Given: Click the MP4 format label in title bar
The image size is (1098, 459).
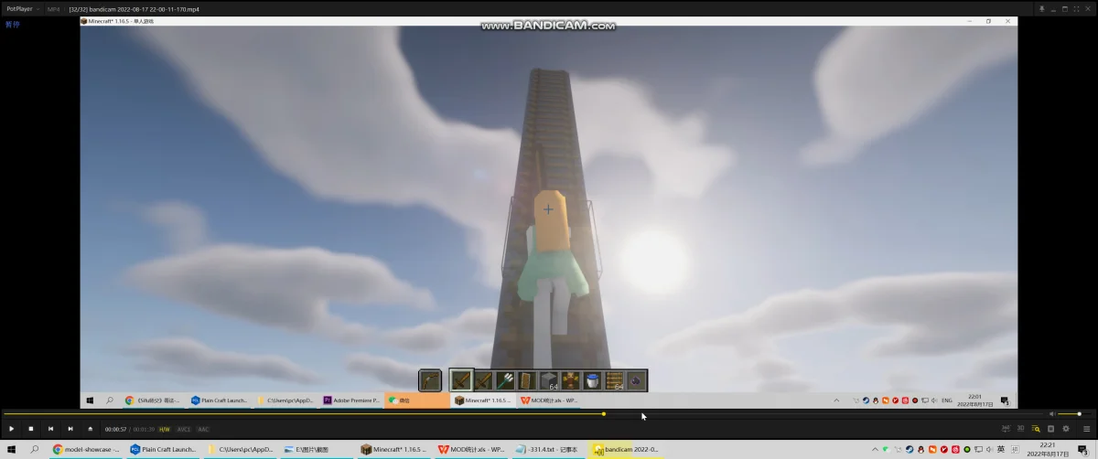Looking at the screenshot, I should click(x=53, y=8).
